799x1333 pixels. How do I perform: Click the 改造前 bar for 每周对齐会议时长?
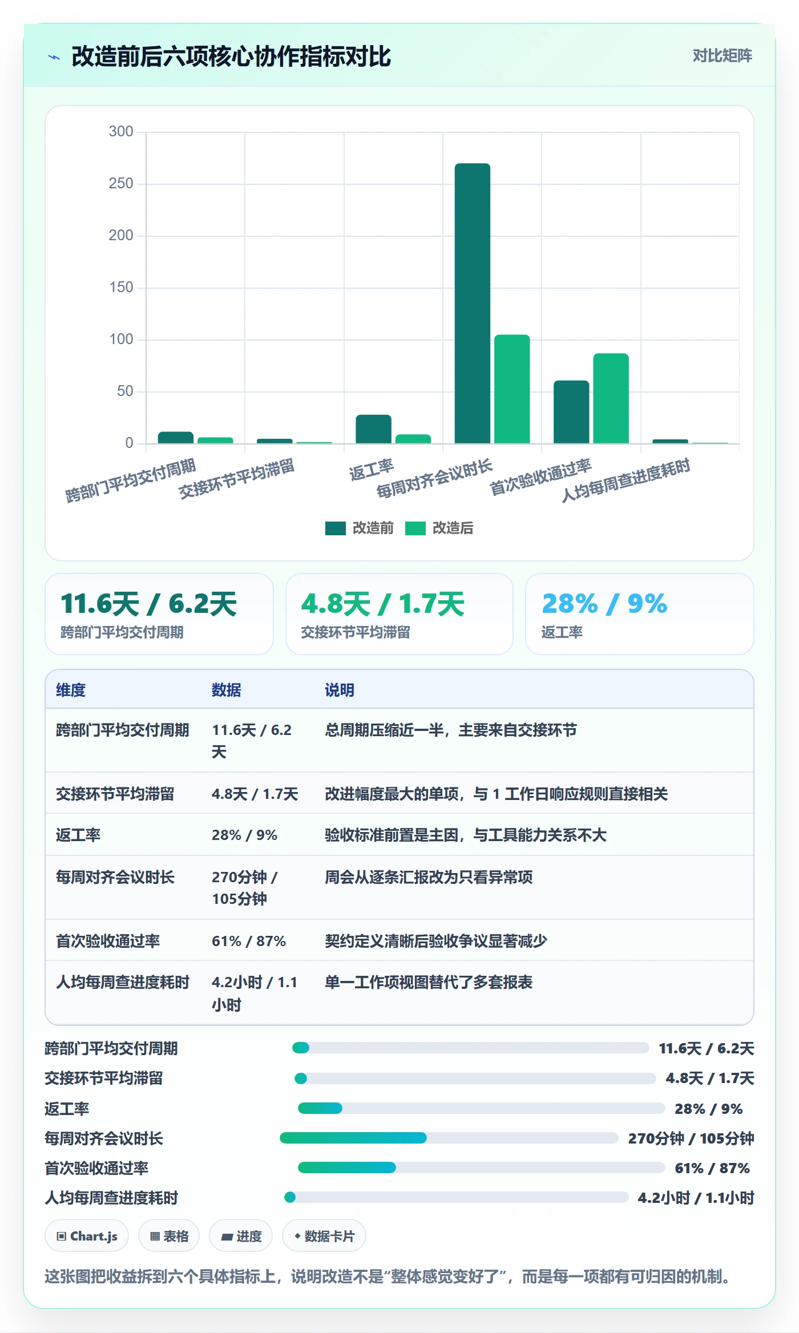click(x=473, y=303)
